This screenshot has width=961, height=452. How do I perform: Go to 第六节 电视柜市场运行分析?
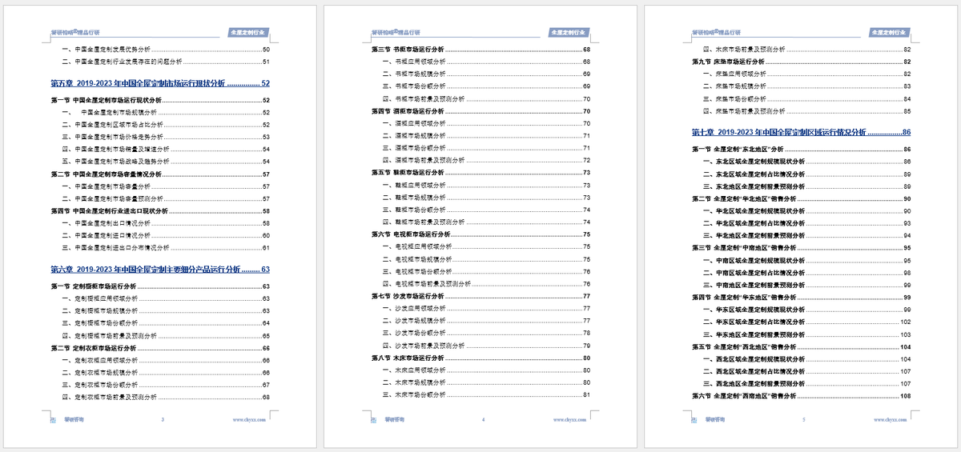(x=480, y=234)
